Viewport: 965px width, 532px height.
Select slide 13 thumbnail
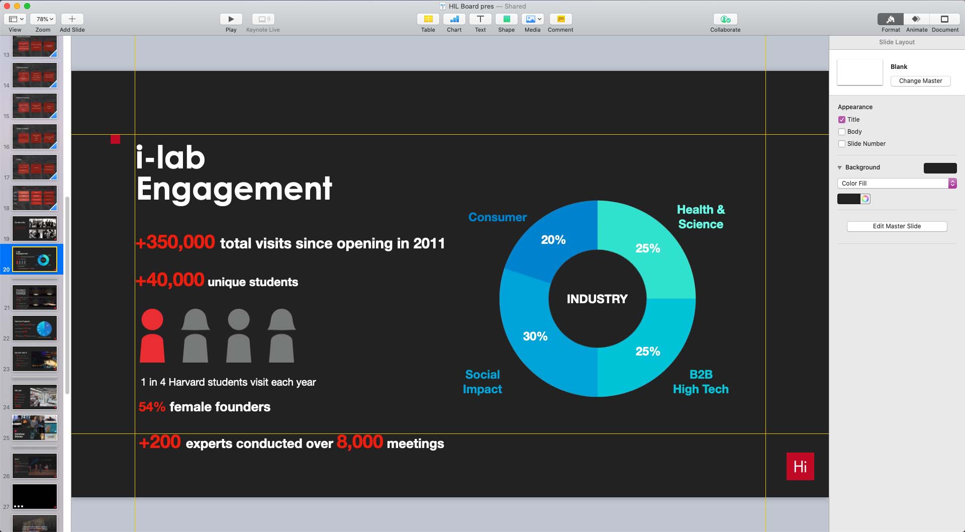pos(35,46)
